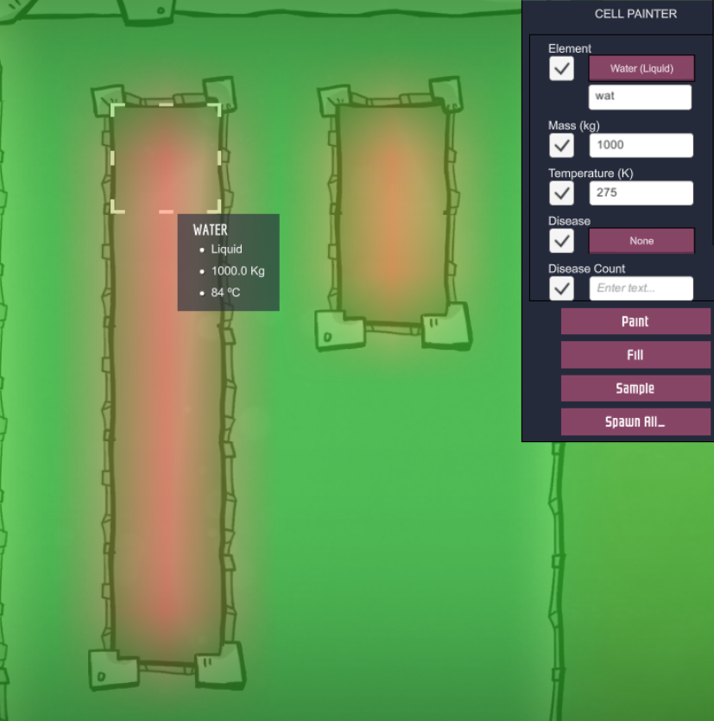The width and height of the screenshot is (714, 721).
Task: Click the bracketed selected cell in left tank
Action: click(166, 158)
